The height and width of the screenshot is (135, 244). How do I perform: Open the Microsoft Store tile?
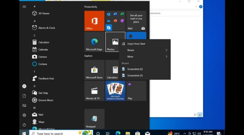(94, 70)
